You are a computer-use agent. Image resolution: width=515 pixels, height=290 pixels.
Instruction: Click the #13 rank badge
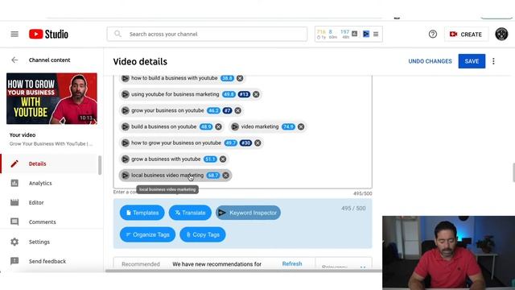pyautogui.click(x=244, y=94)
